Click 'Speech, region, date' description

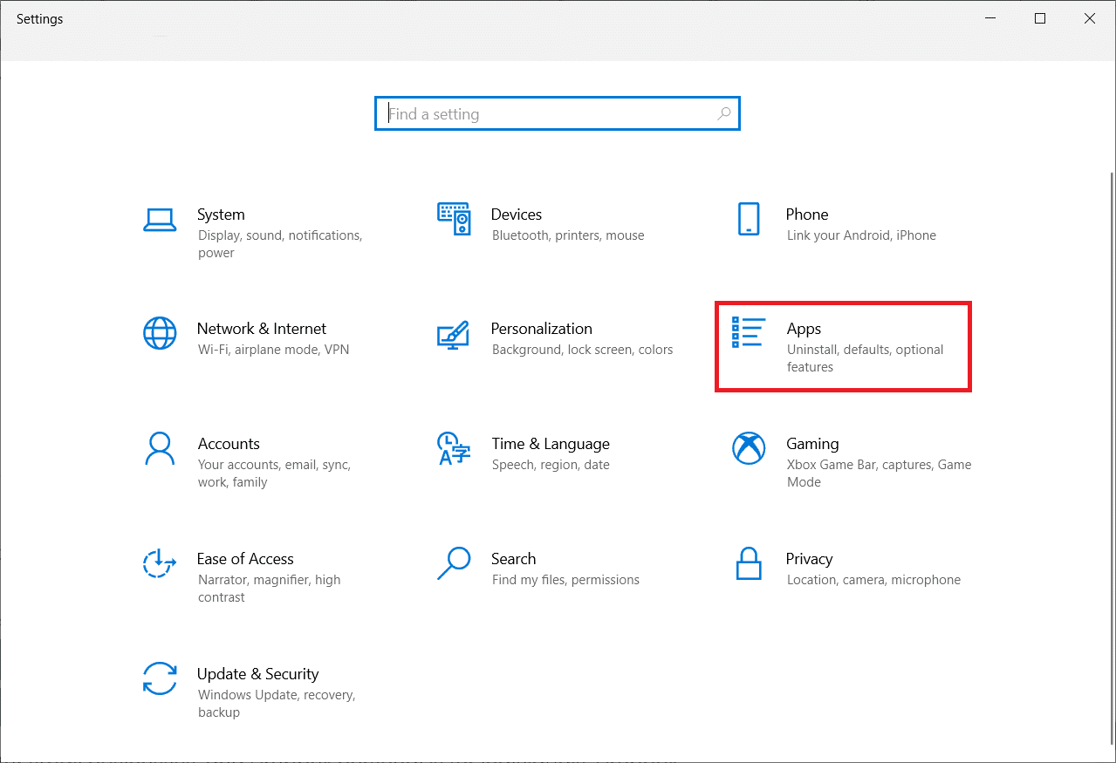point(551,465)
